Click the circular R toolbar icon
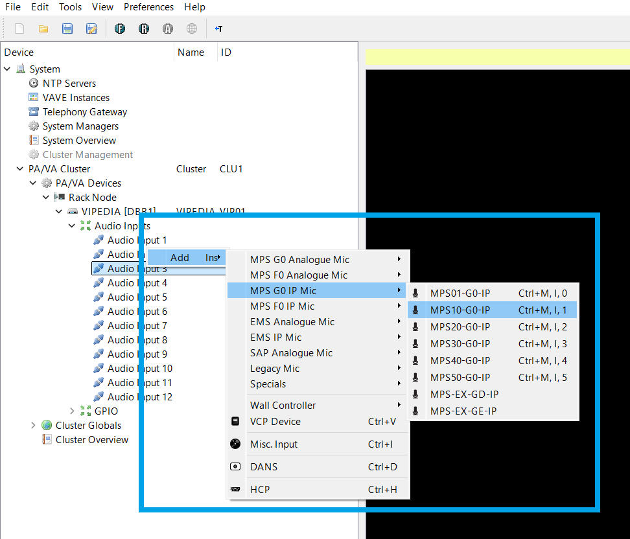 tap(144, 29)
